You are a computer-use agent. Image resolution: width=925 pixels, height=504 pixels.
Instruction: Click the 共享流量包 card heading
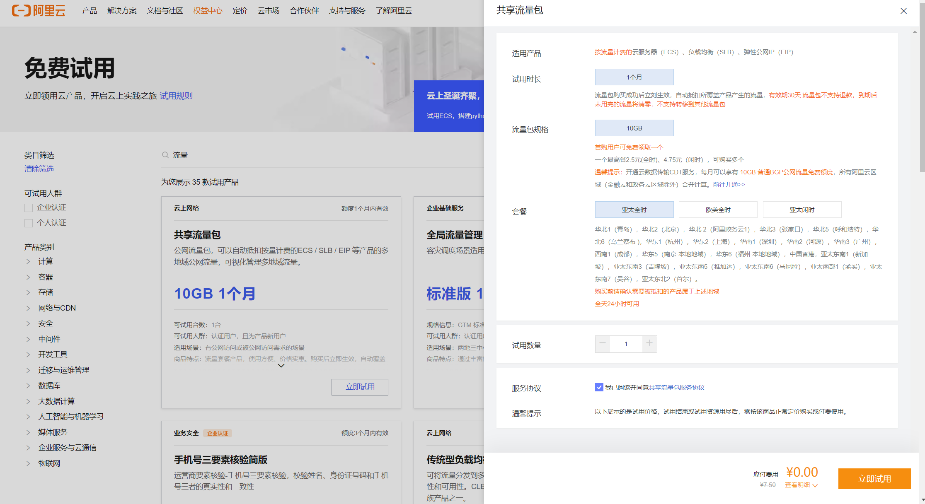(x=197, y=235)
